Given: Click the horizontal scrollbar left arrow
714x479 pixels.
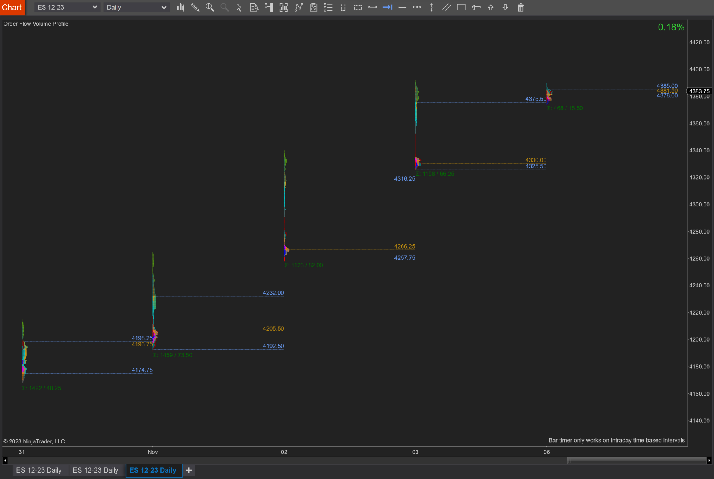Looking at the screenshot, I should (x=5, y=461).
